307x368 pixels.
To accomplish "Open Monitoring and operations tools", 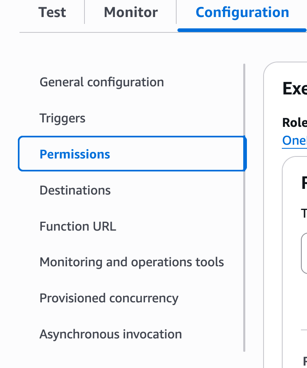I will (x=132, y=262).
